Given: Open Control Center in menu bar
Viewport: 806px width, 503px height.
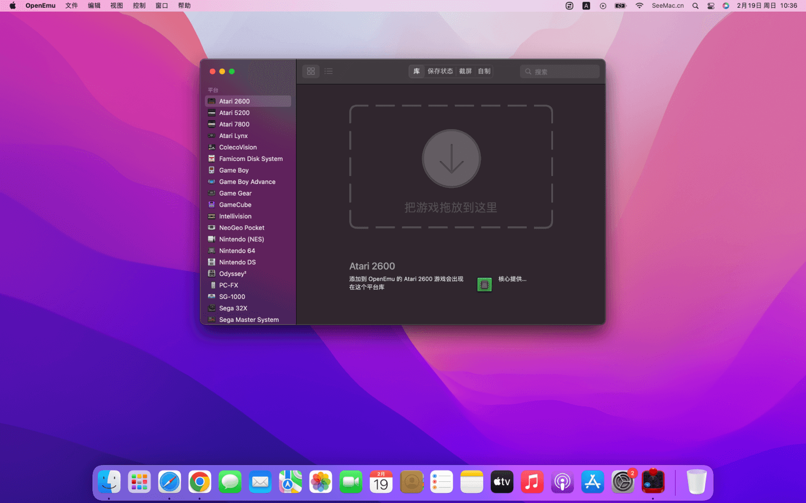Looking at the screenshot, I should [711, 6].
